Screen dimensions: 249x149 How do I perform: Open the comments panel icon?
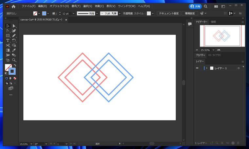190,24
